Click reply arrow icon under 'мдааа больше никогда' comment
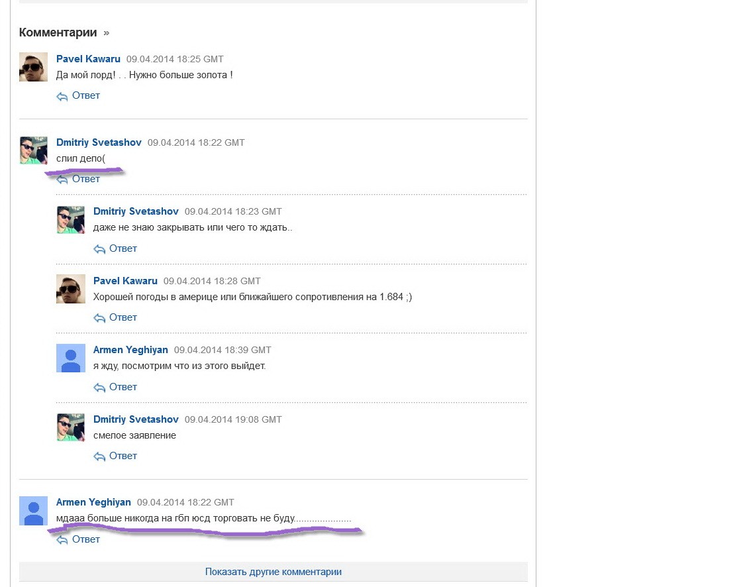This screenshot has height=587, width=749. pos(62,540)
